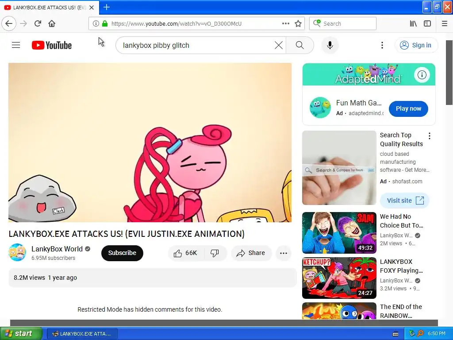Click the 6:50 PM taskbar clock
Viewport: 453px width, 340px height.
tap(437, 333)
